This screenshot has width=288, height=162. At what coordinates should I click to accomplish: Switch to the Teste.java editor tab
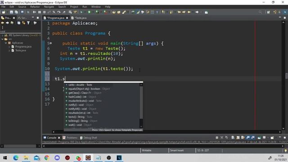tap(79, 18)
